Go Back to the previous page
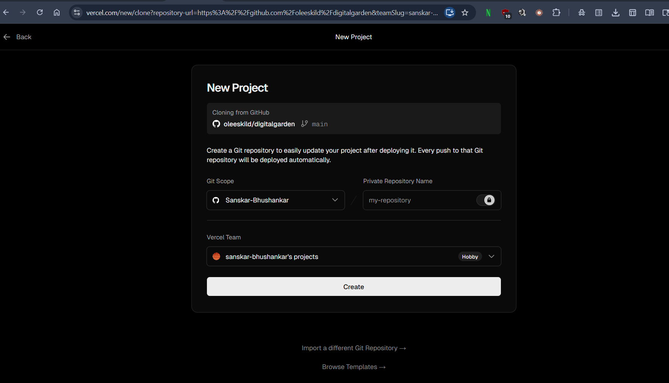The width and height of the screenshot is (669, 383). 17,37
